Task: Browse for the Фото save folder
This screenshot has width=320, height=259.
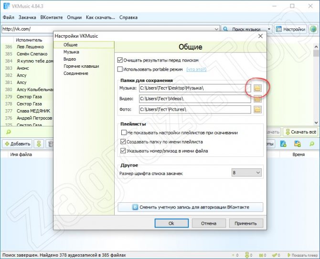Action: [257, 109]
